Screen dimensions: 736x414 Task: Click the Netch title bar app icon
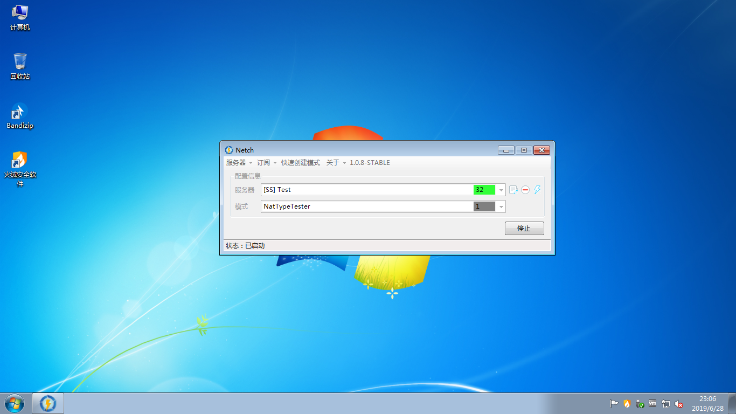click(x=229, y=150)
